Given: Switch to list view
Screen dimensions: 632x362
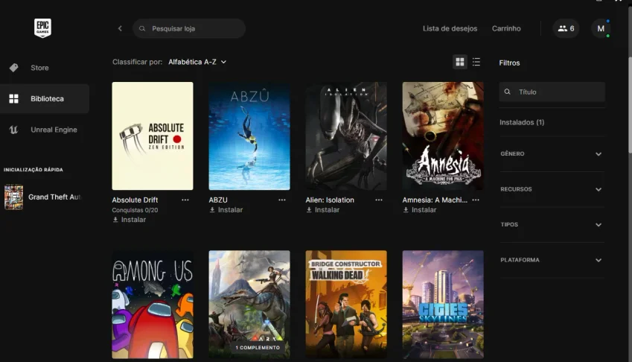Looking at the screenshot, I should (476, 62).
